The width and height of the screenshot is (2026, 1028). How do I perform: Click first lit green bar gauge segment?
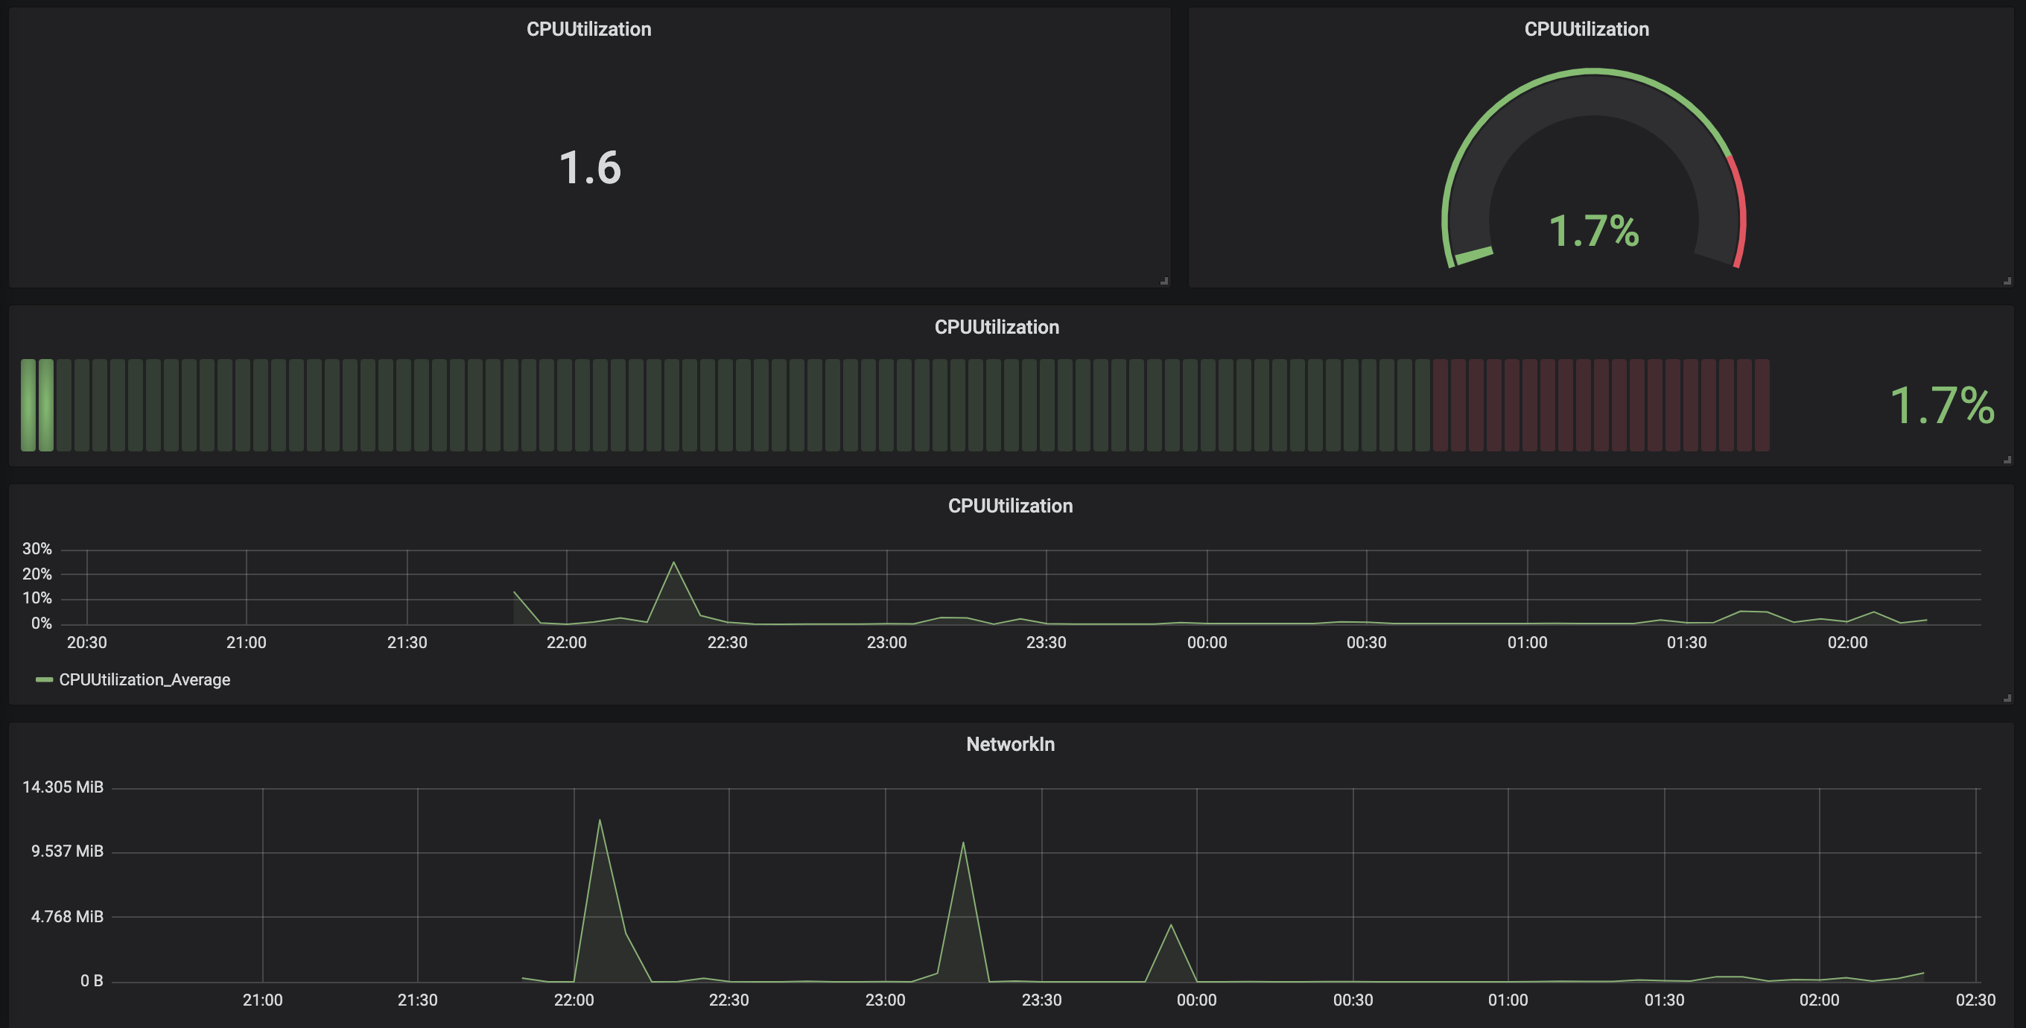click(28, 405)
